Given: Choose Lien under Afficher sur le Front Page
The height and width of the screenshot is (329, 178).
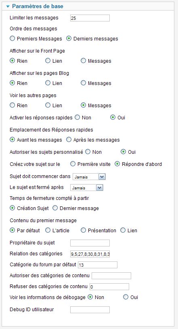Looking at the screenshot, I should 48,61.
